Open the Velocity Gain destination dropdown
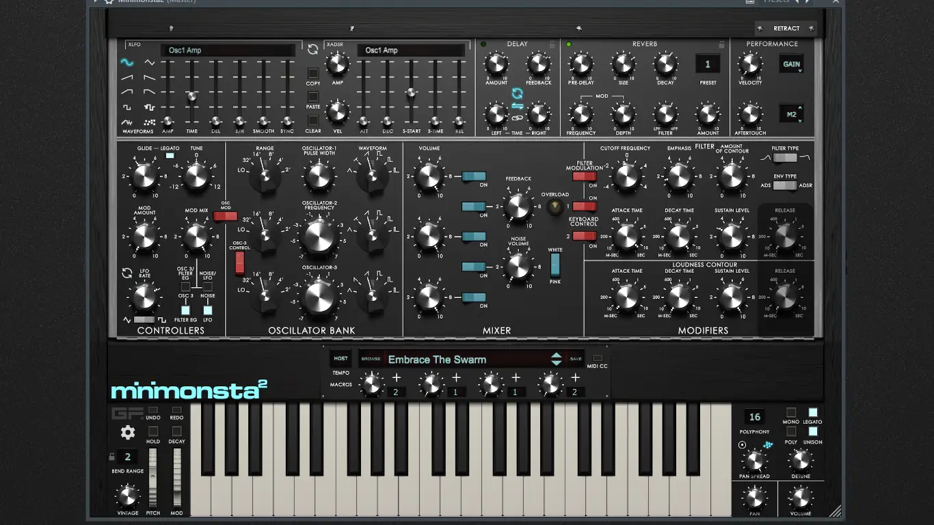This screenshot has width=934, height=525. (791, 64)
